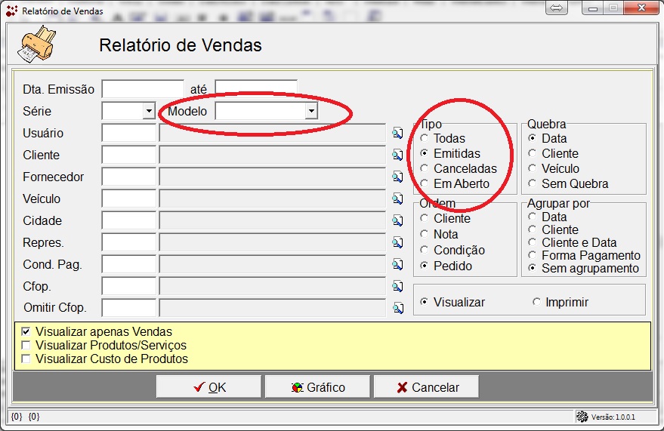Open lookup icon for Cliente row

397,155
